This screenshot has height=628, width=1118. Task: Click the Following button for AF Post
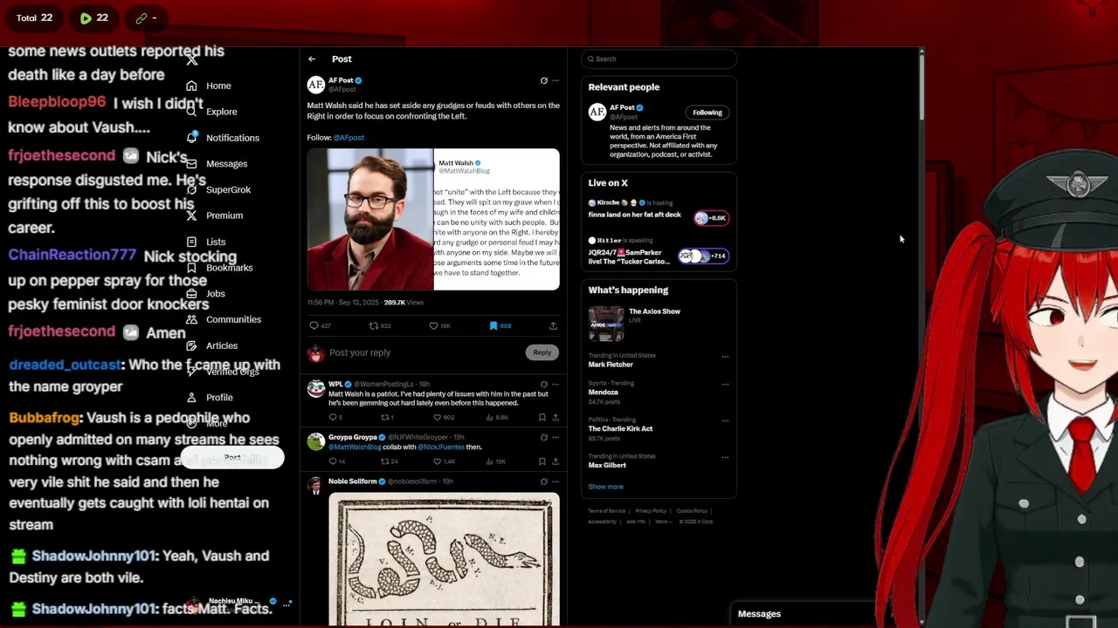707,113
